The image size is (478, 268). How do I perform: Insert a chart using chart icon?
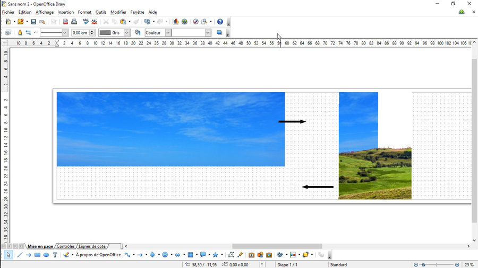[x=176, y=22]
